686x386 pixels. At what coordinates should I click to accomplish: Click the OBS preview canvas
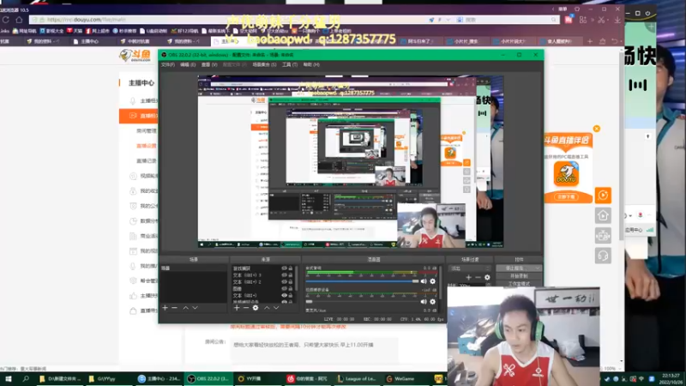[x=351, y=161]
